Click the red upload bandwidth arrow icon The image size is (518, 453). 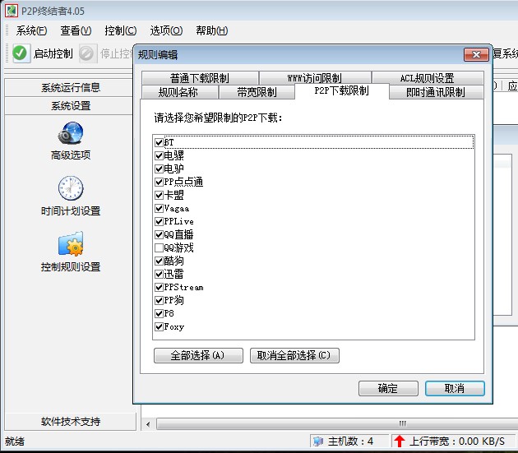point(400,441)
